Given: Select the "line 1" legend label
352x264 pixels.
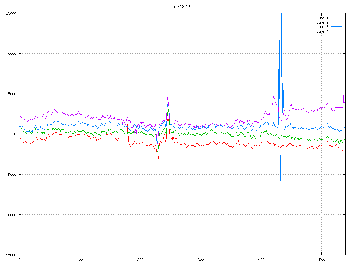Looking at the screenshot, I should point(322,18).
